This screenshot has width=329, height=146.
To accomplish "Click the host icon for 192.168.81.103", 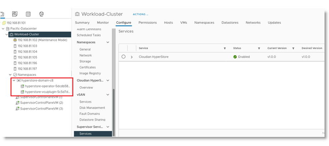I will tap(15, 46).
